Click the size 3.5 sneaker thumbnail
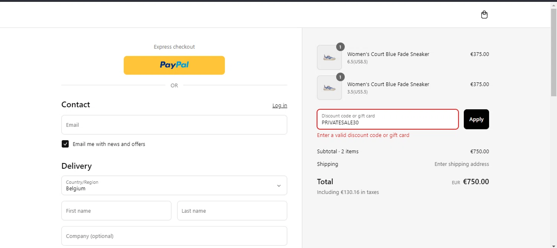This screenshot has width=557, height=248. 329,88
